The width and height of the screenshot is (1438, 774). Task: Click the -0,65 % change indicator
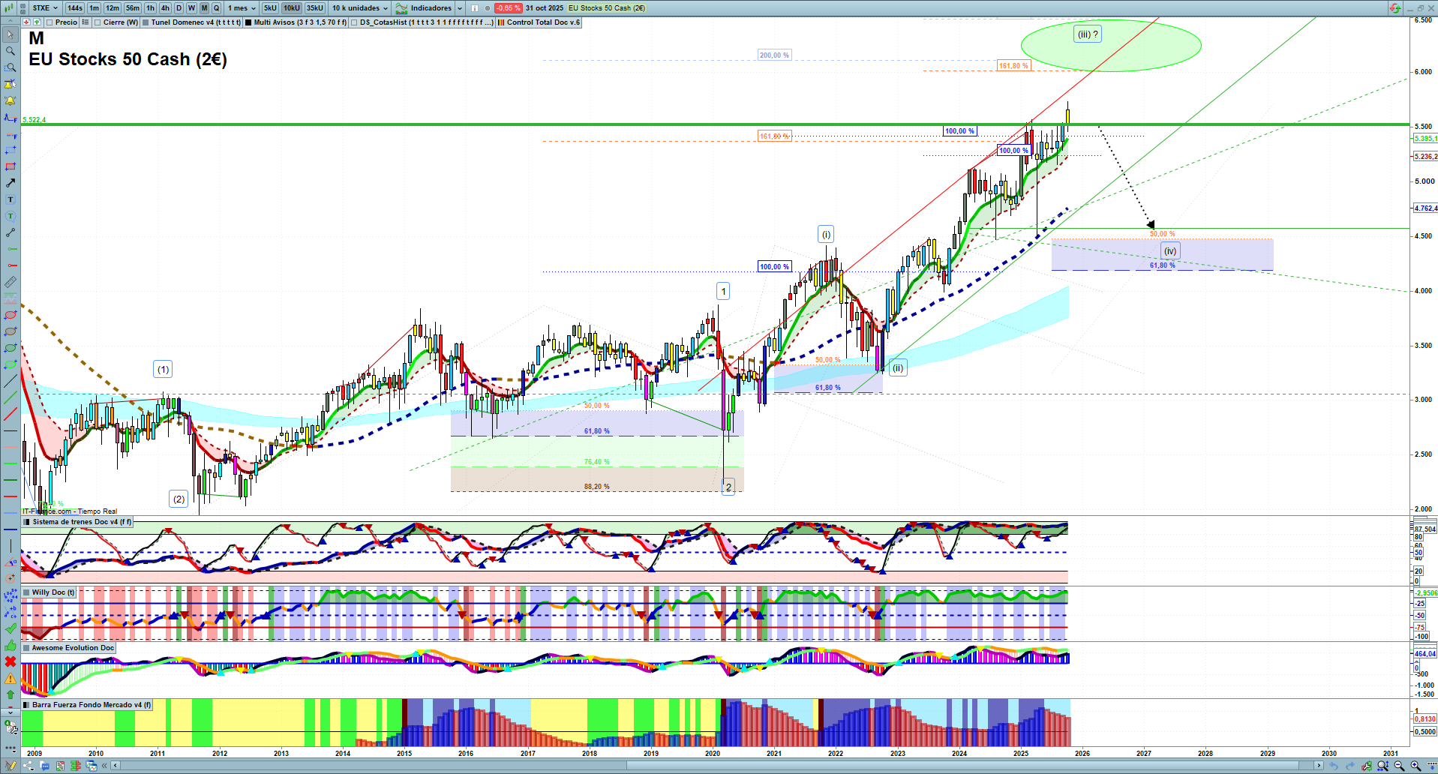coord(509,8)
